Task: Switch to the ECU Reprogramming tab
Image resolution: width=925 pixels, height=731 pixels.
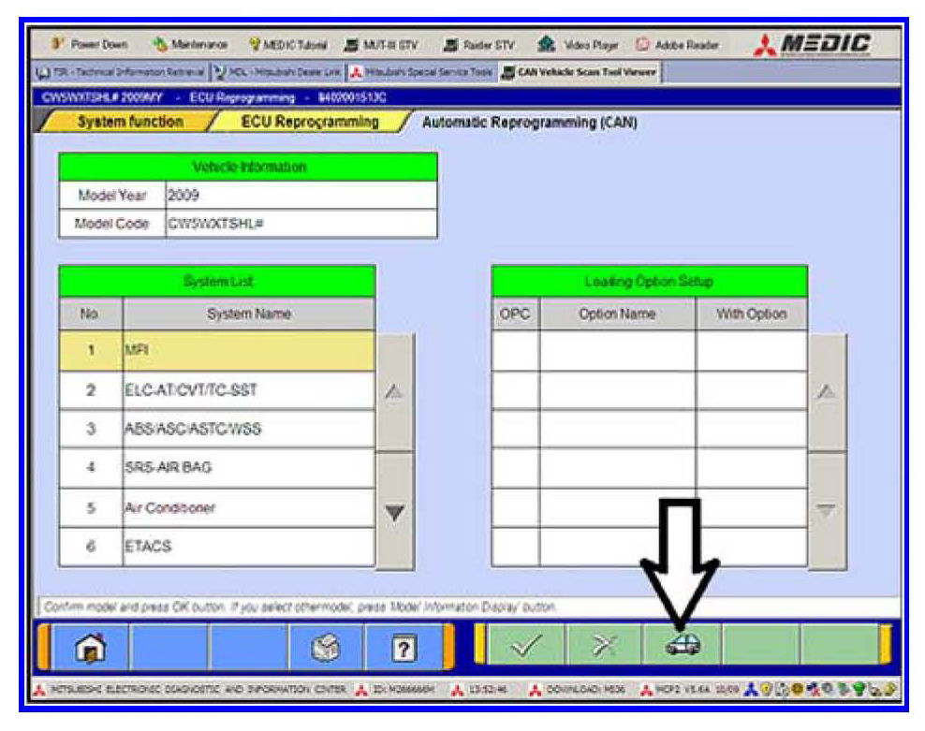Action: pos(309,122)
